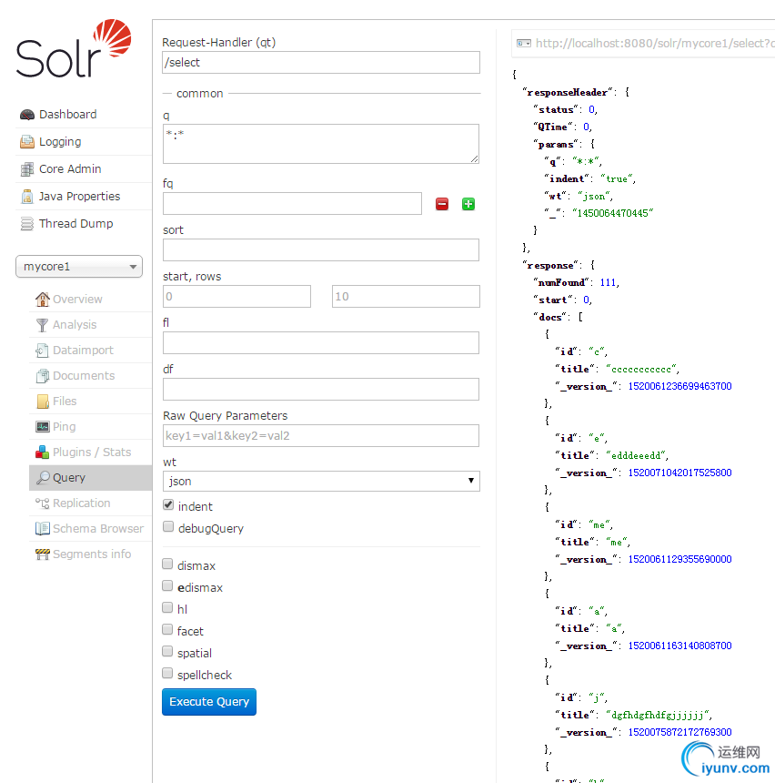Open the Files link
775x783 pixels.
click(65, 402)
